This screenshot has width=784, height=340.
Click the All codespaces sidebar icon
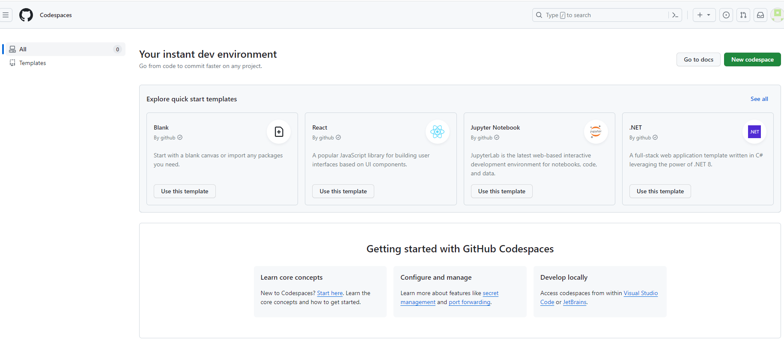tap(12, 49)
